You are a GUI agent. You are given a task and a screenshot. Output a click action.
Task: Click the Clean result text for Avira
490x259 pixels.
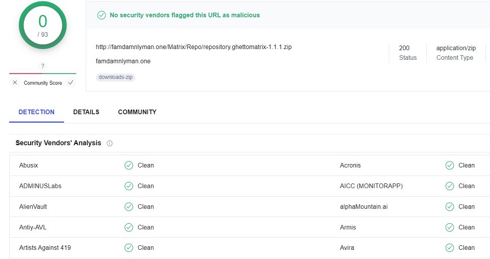pos(467,248)
